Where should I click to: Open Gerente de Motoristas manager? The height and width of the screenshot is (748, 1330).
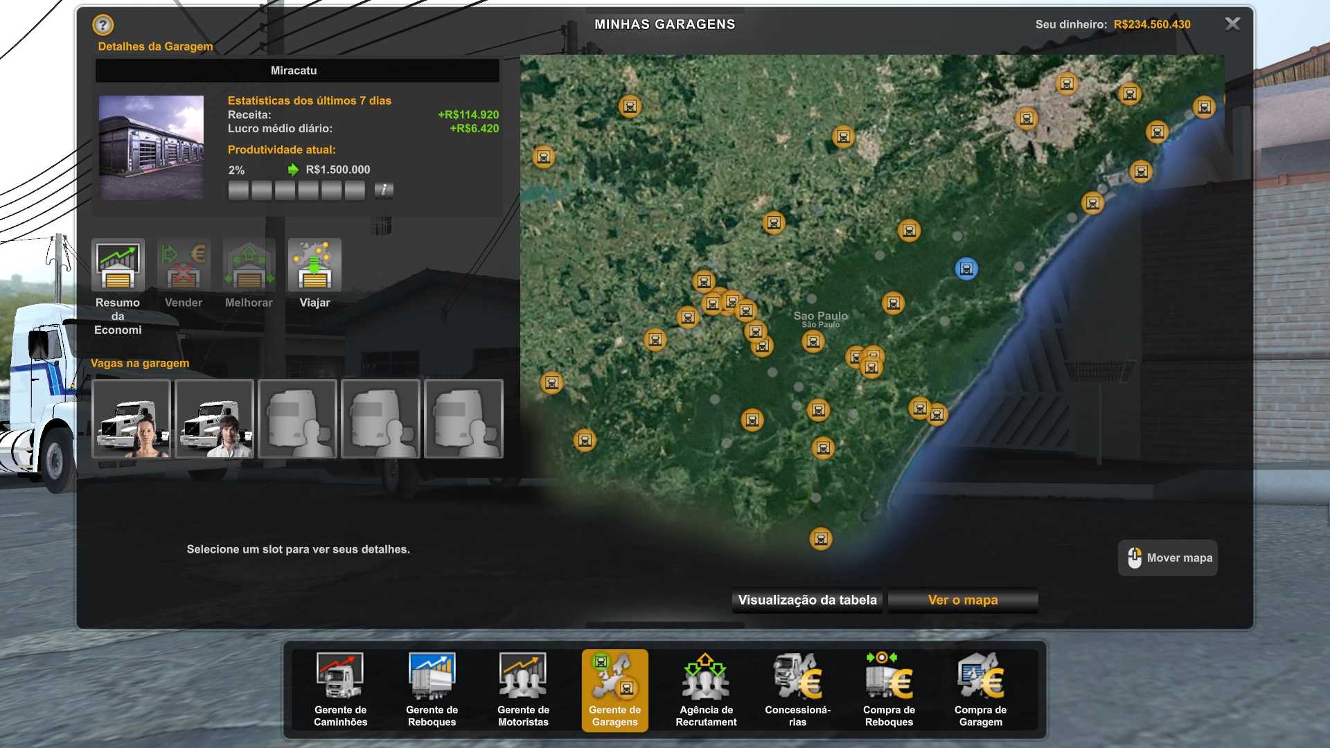523,690
